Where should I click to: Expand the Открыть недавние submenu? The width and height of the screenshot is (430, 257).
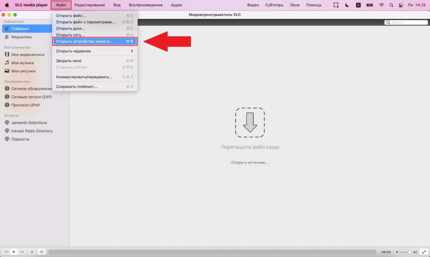[x=95, y=51]
